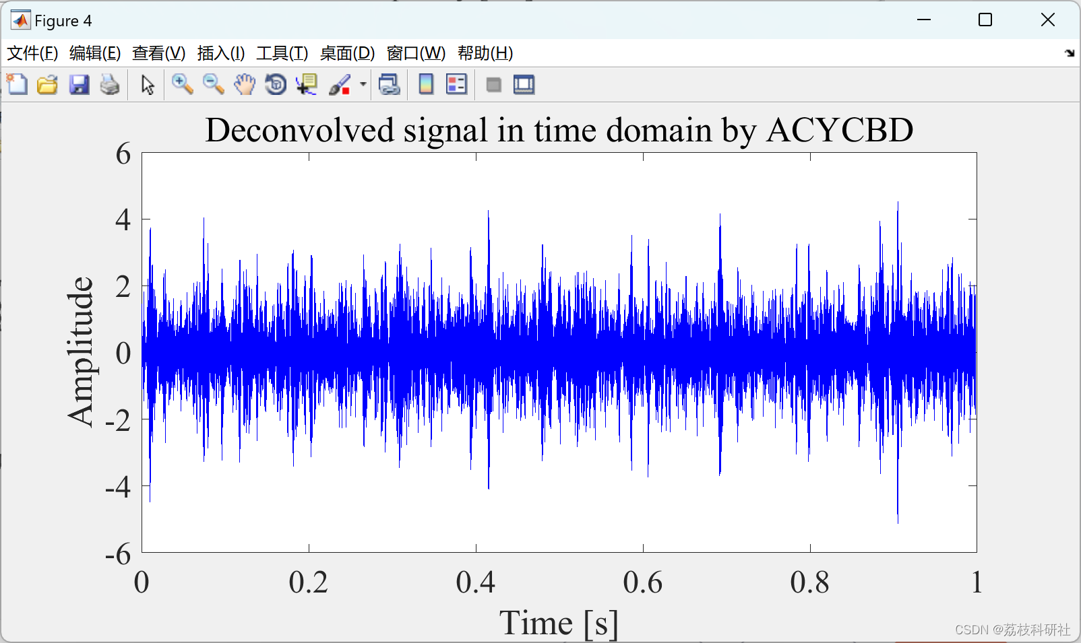
Task: Open the 文件(F) menu
Action: (32, 53)
